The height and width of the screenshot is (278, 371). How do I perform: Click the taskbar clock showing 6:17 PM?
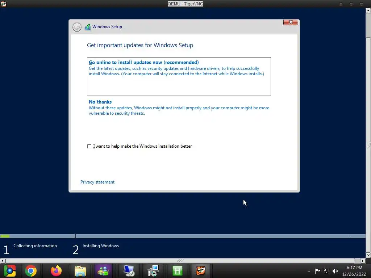[354, 271]
